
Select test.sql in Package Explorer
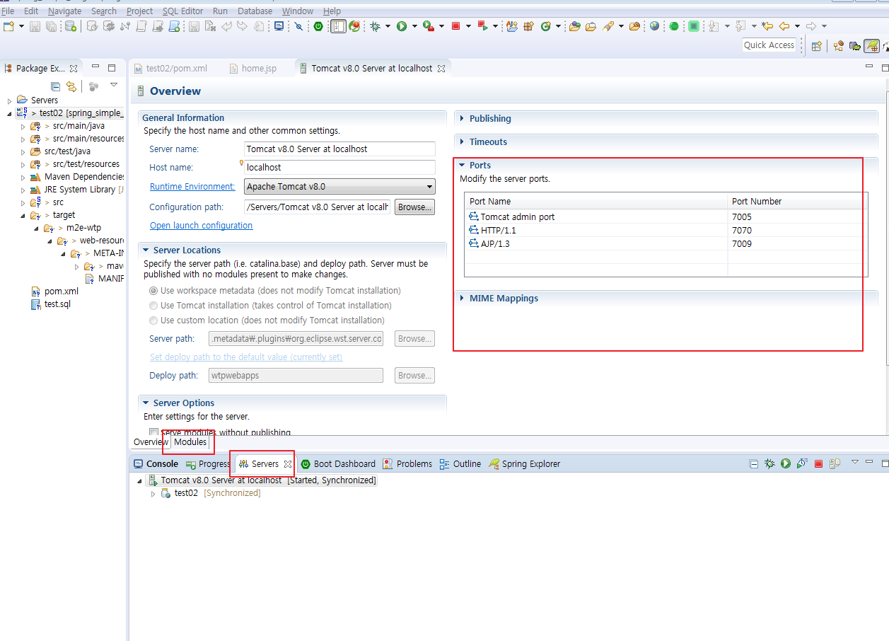(x=57, y=304)
